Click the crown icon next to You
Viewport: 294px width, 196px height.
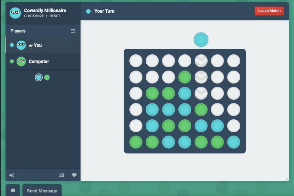click(31, 46)
